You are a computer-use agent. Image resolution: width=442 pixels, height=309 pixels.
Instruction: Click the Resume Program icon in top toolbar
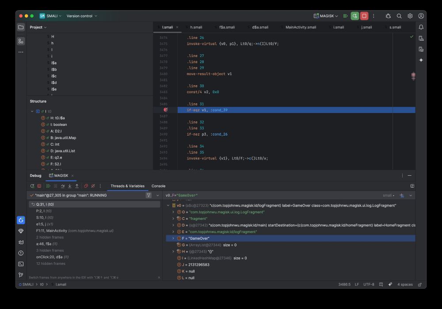[345, 16]
